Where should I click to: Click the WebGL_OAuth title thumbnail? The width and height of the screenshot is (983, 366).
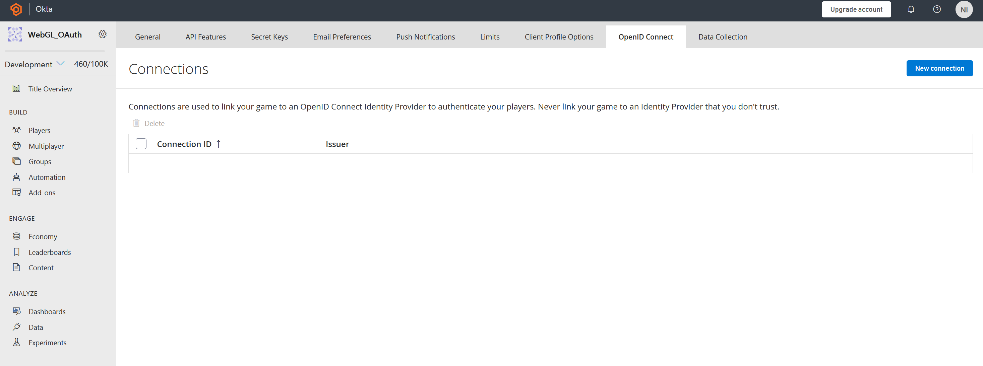tap(15, 34)
